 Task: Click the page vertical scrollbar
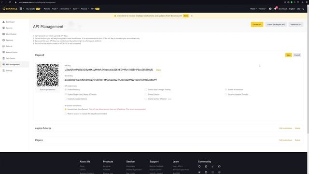[x=308, y=69]
